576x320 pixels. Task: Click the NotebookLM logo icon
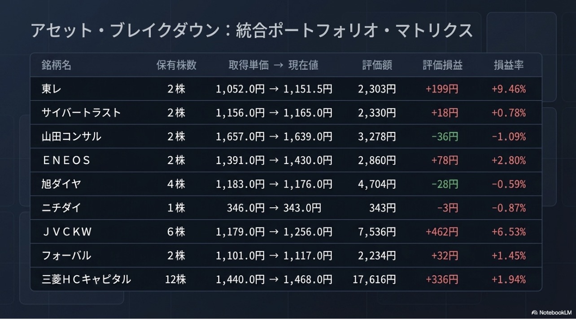coord(534,313)
